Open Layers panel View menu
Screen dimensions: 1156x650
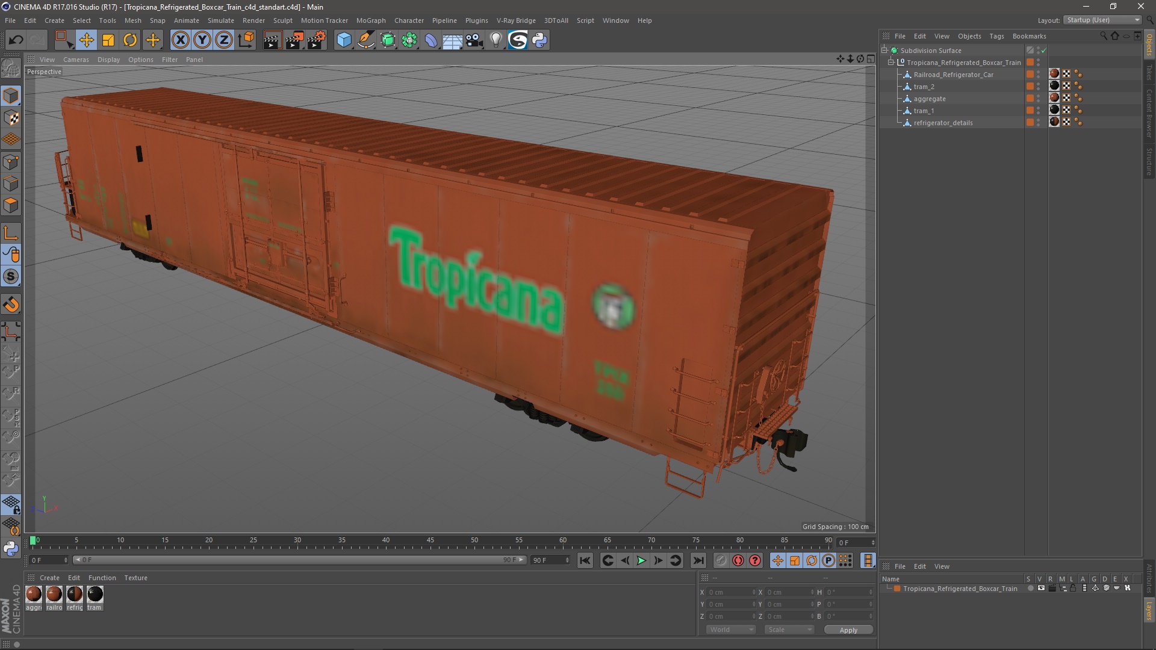pos(942,566)
